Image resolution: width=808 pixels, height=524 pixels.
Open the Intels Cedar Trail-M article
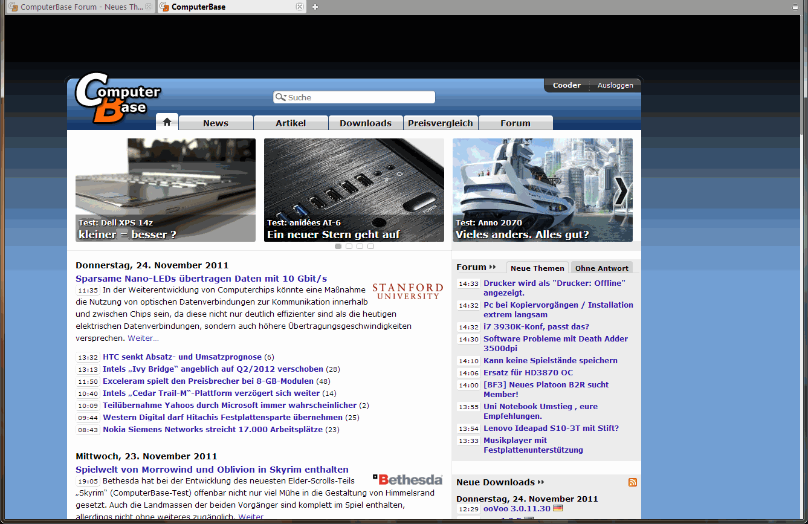point(212,393)
